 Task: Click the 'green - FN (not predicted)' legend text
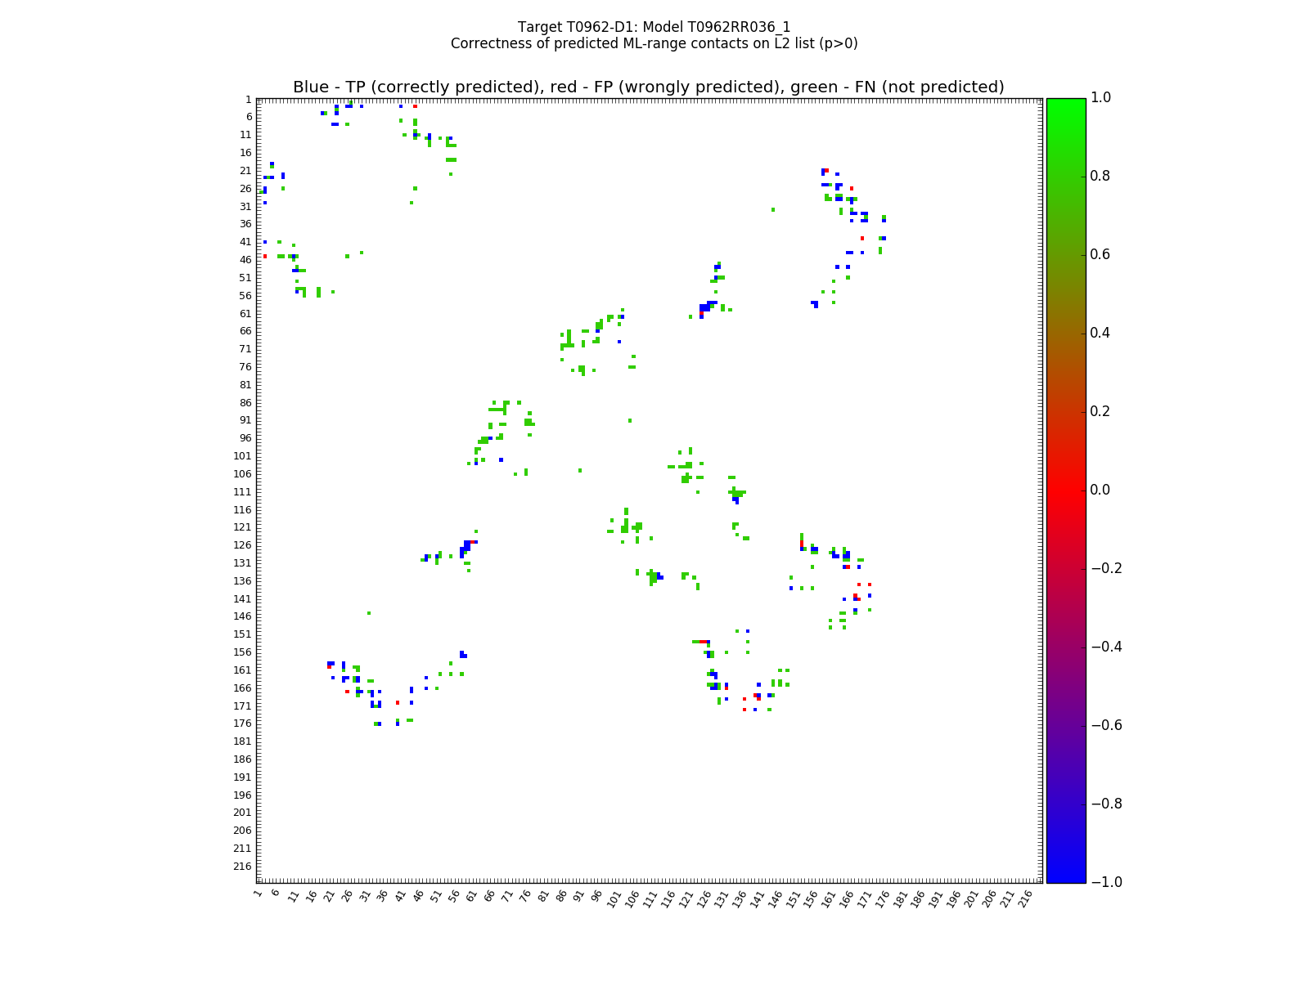(x=891, y=87)
